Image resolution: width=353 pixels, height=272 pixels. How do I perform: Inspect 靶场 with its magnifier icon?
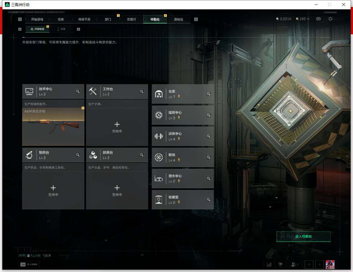click(209, 157)
